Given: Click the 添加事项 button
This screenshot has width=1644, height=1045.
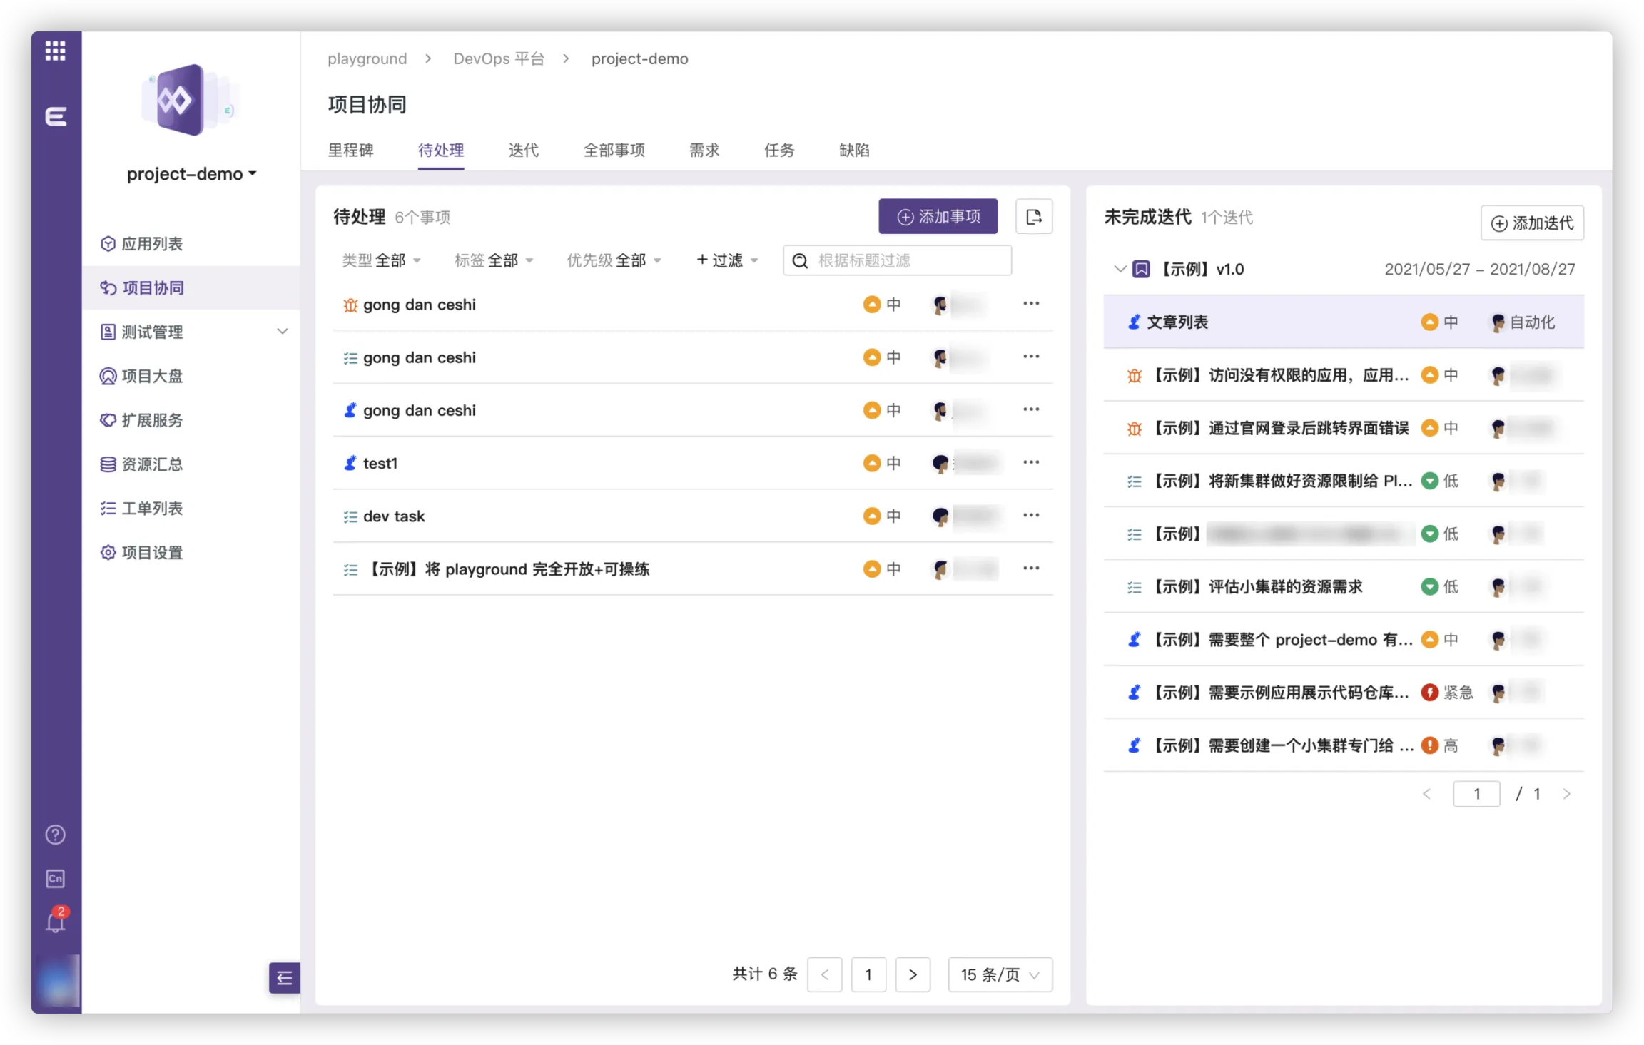Looking at the screenshot, I should point(938,217).
